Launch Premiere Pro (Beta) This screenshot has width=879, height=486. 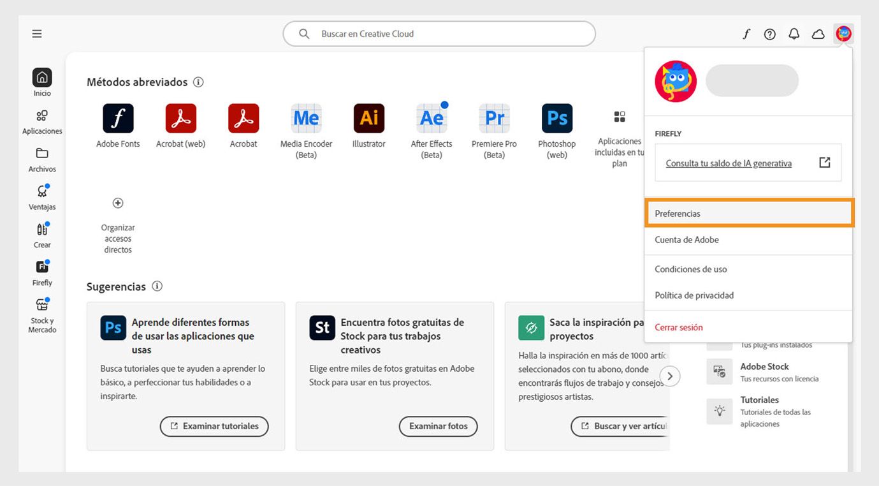pos(495,118)
